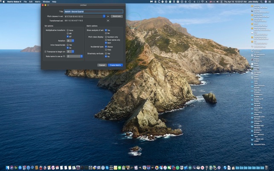Screen dimensions: 274x171
Task: Choose Numbers only pitch class display
Action: [106, 37]
